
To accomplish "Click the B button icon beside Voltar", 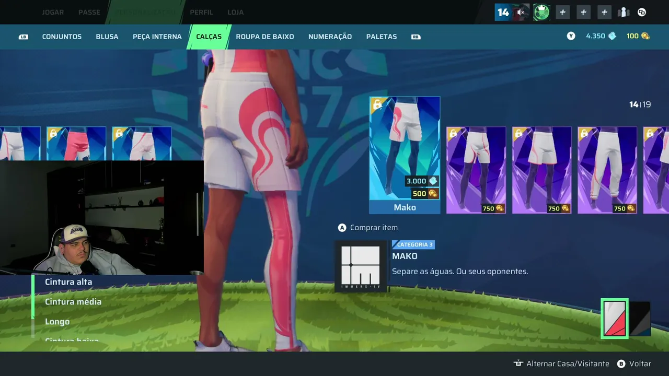I will coord(621,363).
